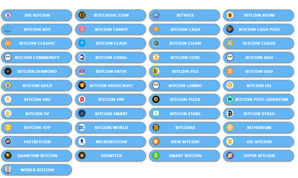Viewport: 298px width, 178px height.
Task: Click the Bithereum gold diamond icon
Action: (x=230, y=127)
